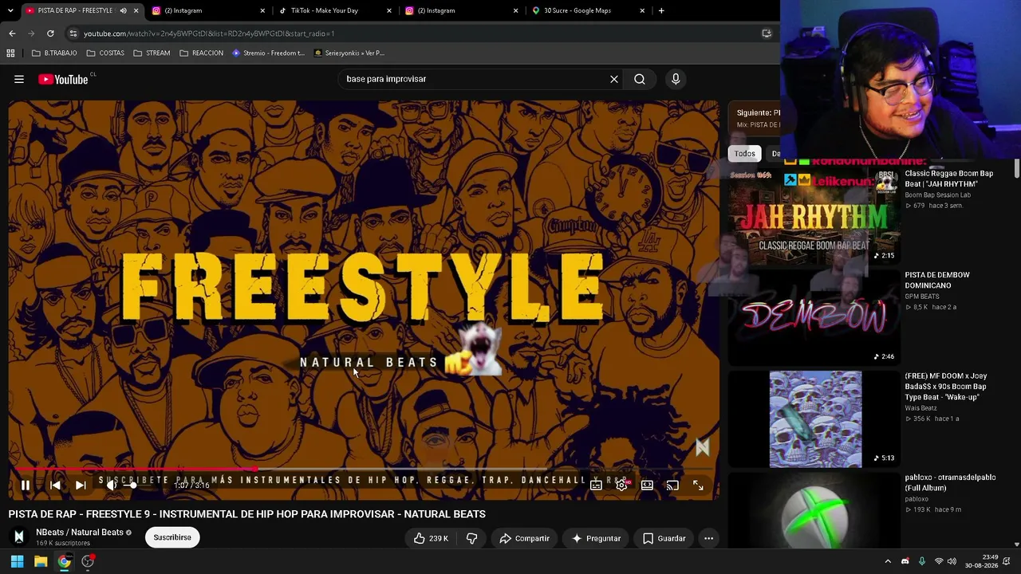Viewport: 1021px width, 574px height.
Task: Open the YouTube guide hamburger menu
Action: point(19,79)
